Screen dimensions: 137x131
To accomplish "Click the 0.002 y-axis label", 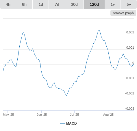I will [130, 32].
